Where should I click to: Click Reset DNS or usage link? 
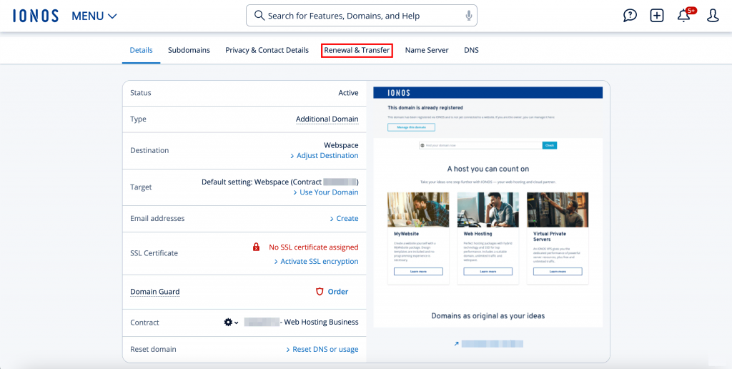[x=325, y=350]
